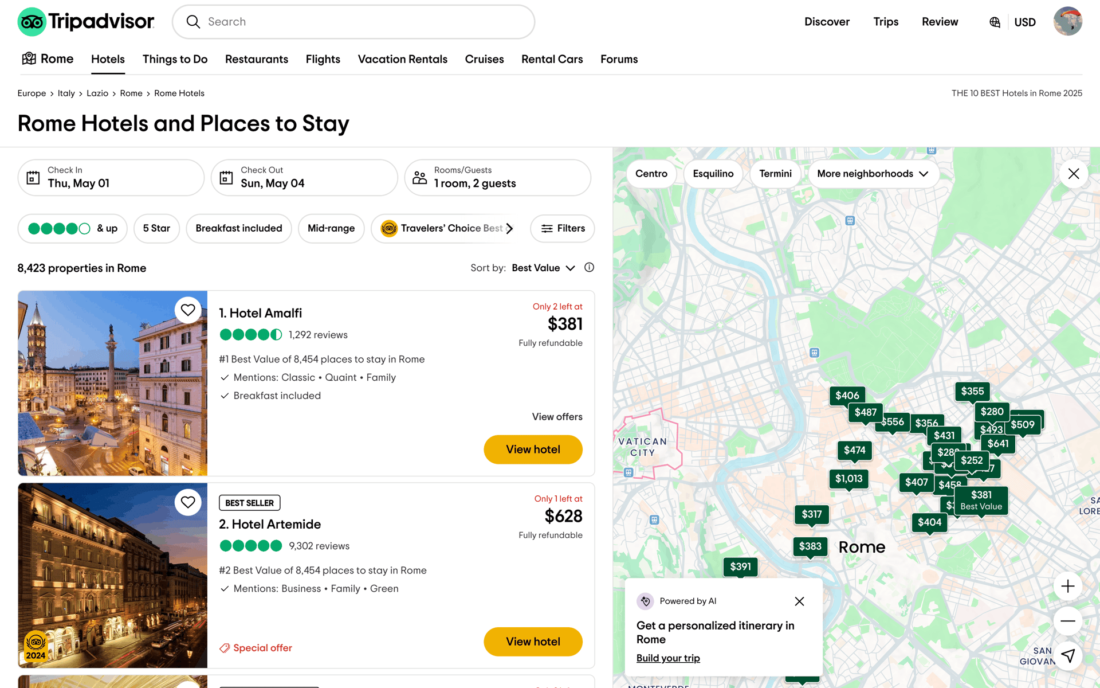The image size is (1100, 688).
Task: Click the $474 map price pin
Action: click(x=854, y=451)
